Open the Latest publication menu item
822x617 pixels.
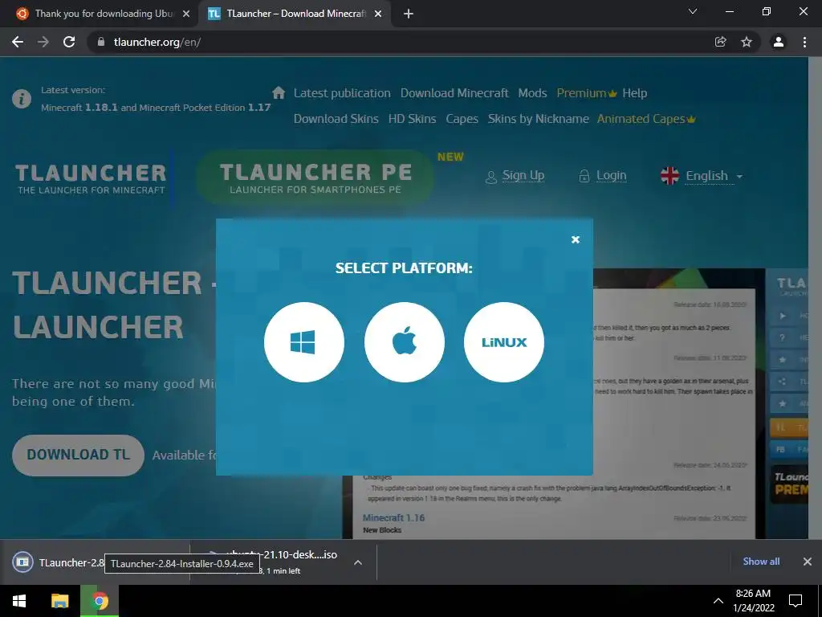(x=342, y=93)
